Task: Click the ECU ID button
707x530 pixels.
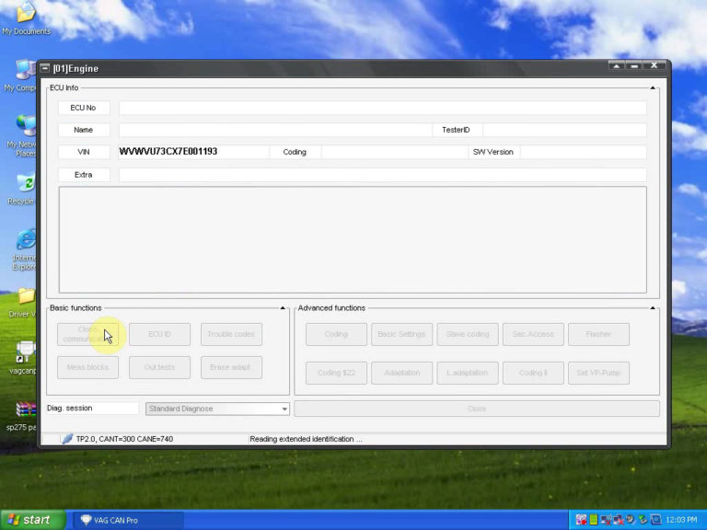Action: point(159,334)
